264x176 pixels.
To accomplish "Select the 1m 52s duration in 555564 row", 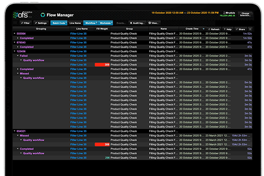I will click(247, 34).
